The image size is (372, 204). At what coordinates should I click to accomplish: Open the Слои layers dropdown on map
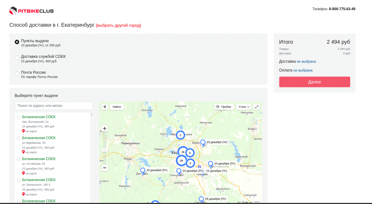point(243,107)
